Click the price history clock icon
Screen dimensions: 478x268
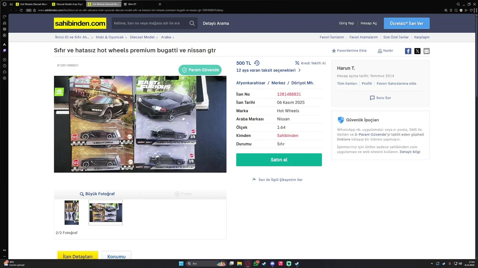tap(257, 63)
